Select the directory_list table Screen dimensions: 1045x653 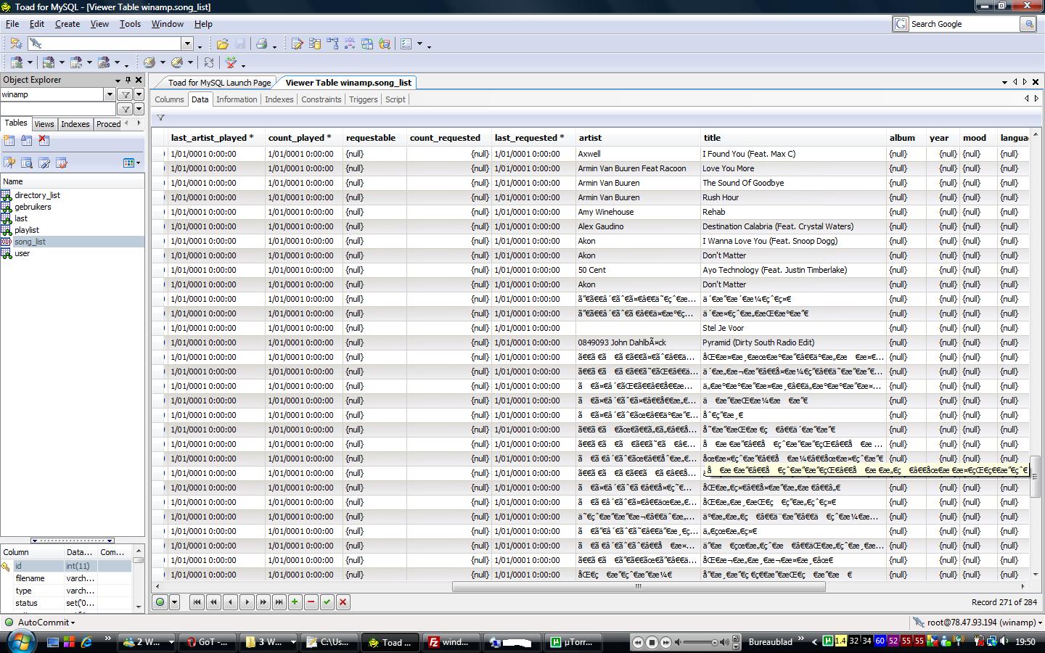click(x=37, y=195)
